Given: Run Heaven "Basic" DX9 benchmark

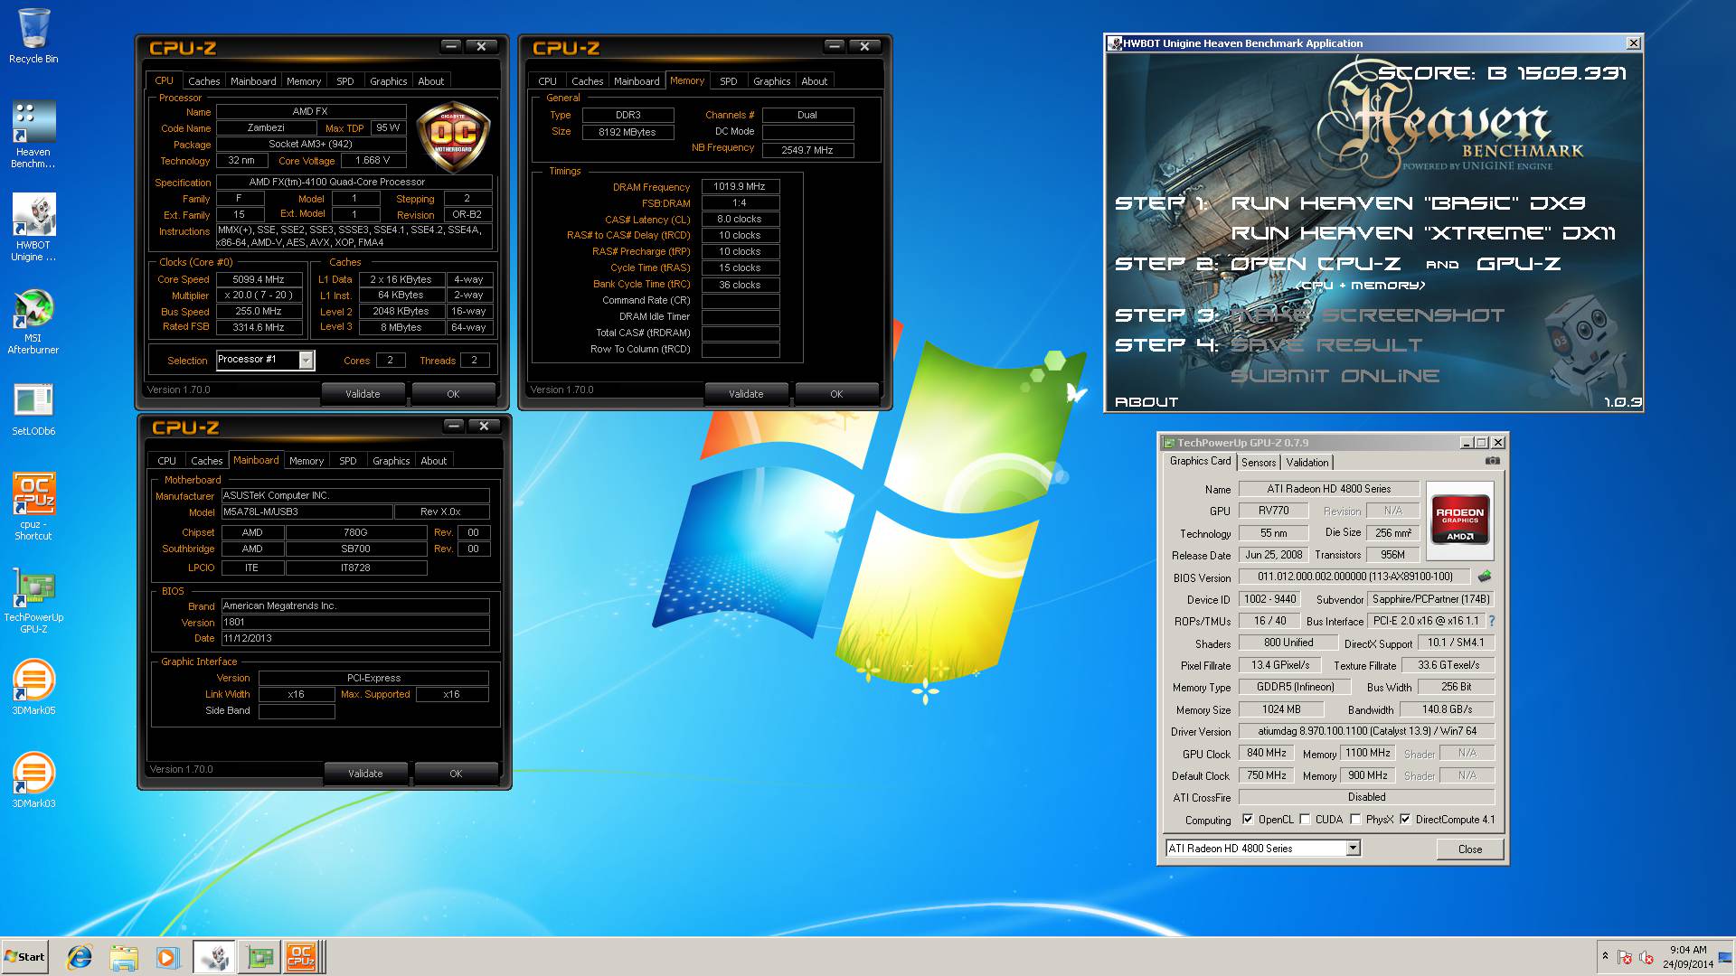Looking at the screenshot, I should click(x=1408, y=203).
